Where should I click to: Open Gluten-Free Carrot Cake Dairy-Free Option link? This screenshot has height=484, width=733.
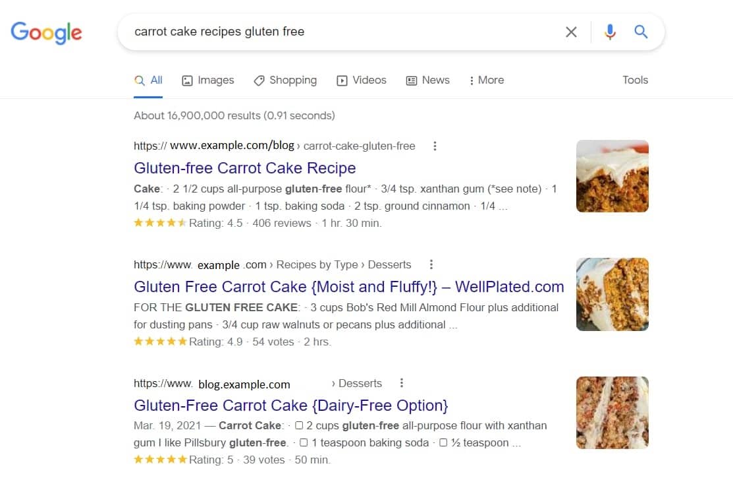(291, 406)
